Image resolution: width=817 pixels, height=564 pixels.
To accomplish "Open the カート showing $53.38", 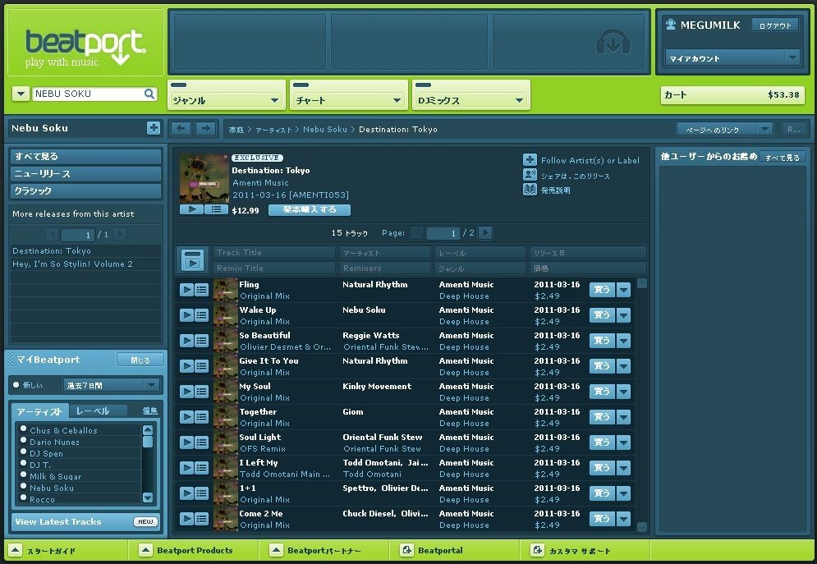I will (732, 94).
